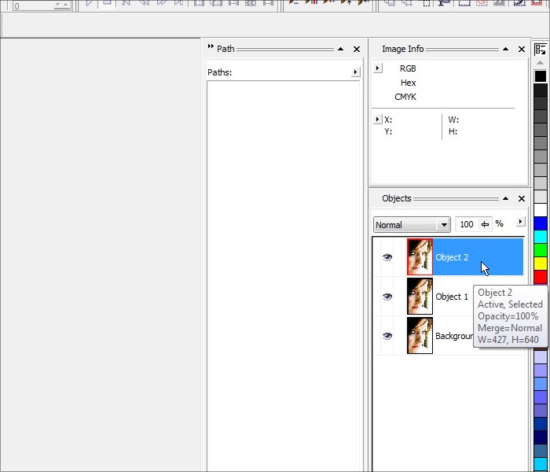Close the Image Info docker

coord(521,49)
